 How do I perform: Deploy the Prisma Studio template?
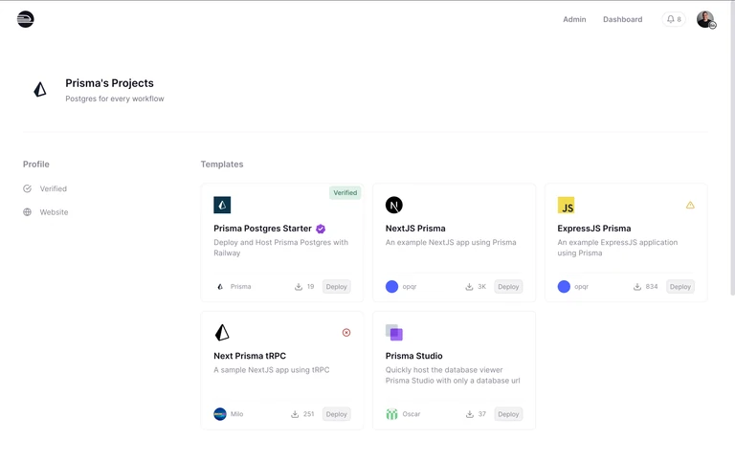508,414
